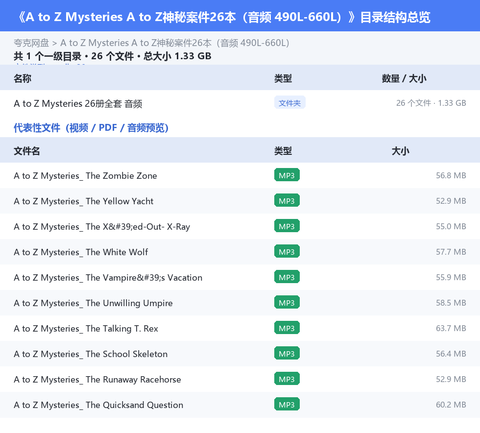The height and width of the screenshot is (433, 480).
Task: Click the 文件名 column header
Action: pyautogui.click(x=26, y=151)
